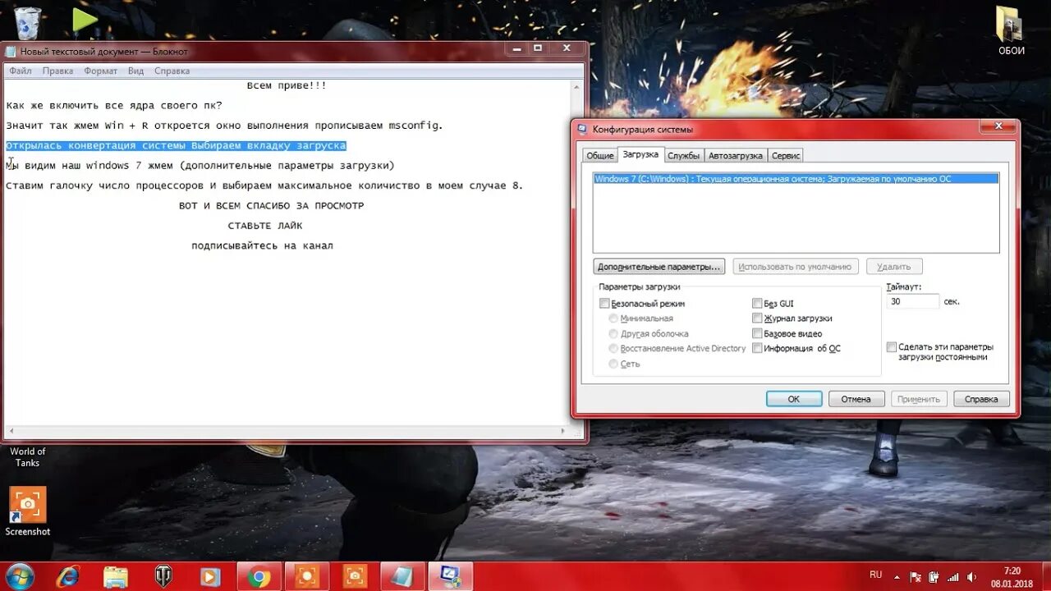Viewport: 1051px width, 591px height.
Task: Close the System Configuration dialog
Action: pyautogui.click(x=998, y=126)
